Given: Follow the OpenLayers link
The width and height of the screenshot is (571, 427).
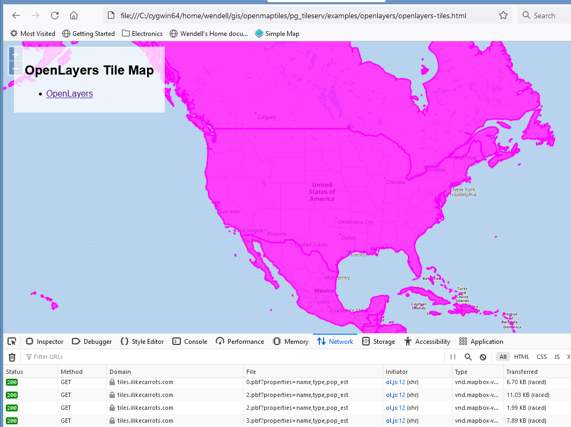Looking at the screenshot, I should tap(69, 94).
